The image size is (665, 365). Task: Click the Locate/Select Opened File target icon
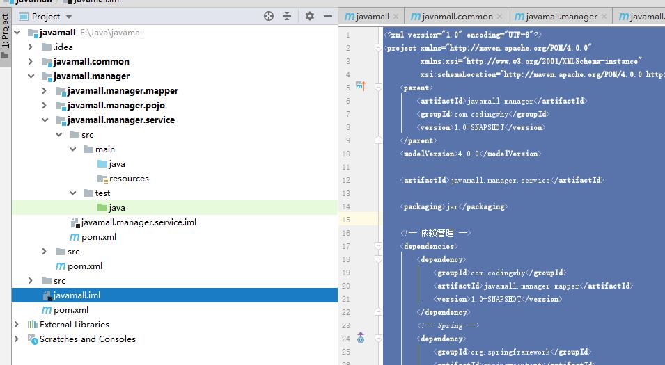click(x=269, y=16)
